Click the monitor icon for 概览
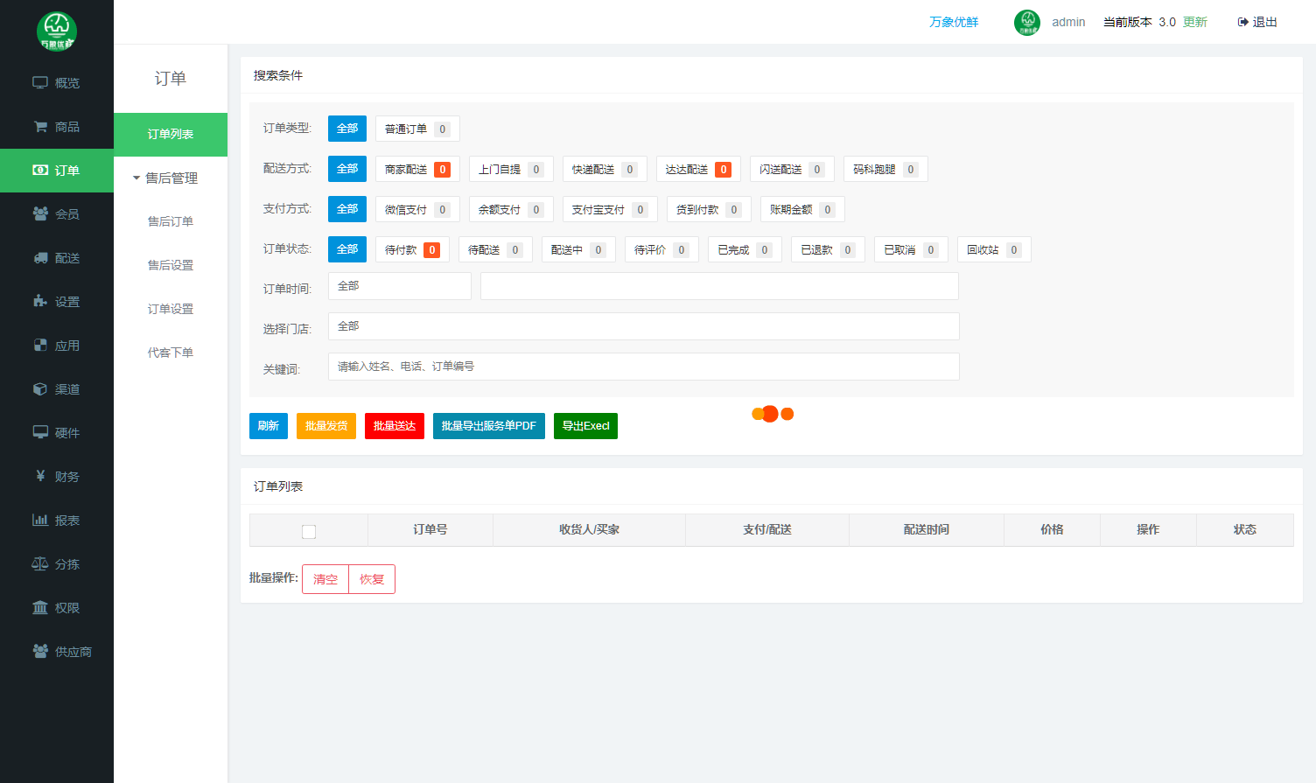Screen dimensions: 1316x783 tap(40, 83)
